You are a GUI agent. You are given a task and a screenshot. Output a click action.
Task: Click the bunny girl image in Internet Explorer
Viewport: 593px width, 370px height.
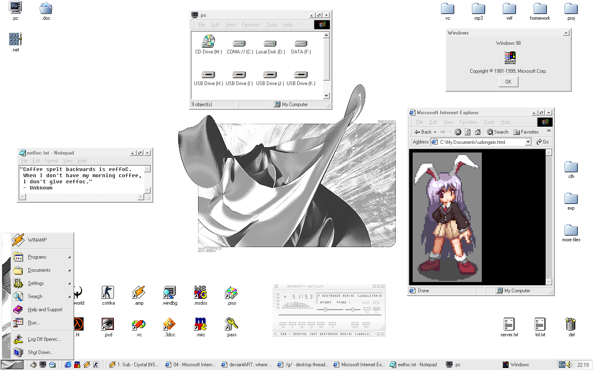[447, 217]
